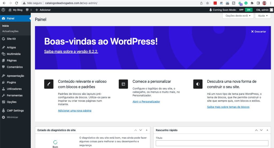Click the Coming Soon Mode rocket icon
Viewport: 274px width, 148px height.
[x=211, y=10]
